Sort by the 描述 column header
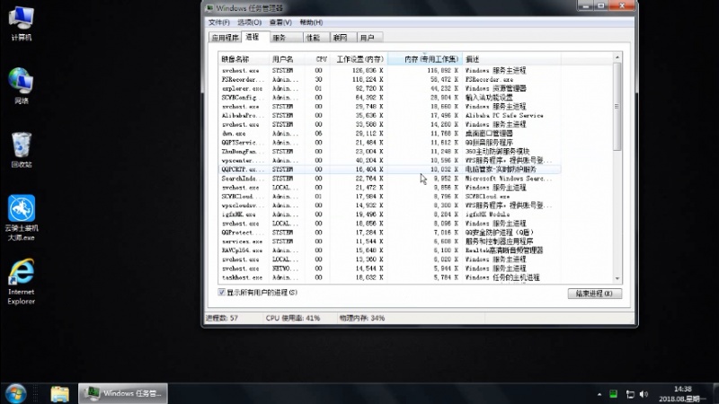The width and height of the screenshot is (719, 404). pyautogui.click(x=511, y=59)
